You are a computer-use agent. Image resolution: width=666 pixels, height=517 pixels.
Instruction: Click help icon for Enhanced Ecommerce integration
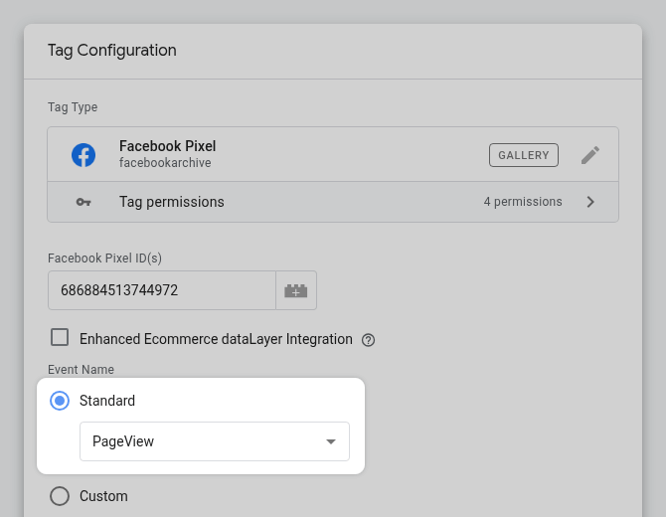368,340
